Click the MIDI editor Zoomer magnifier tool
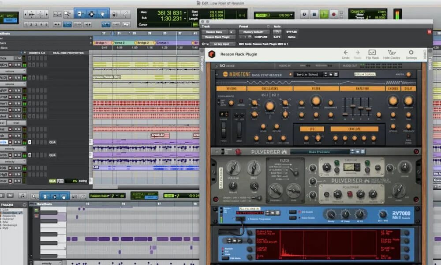This screenshot has width=441, height=265. coord(34,196)
